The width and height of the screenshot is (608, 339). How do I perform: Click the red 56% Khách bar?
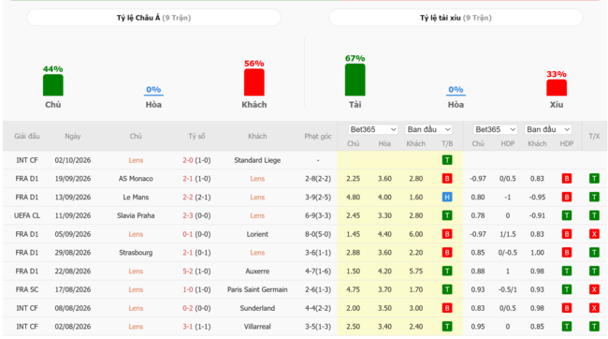tap(254, 82)
